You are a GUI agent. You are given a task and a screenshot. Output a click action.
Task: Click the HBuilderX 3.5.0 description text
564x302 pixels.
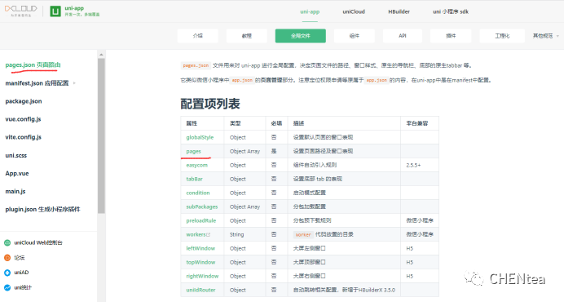click(x=344, y=290)
